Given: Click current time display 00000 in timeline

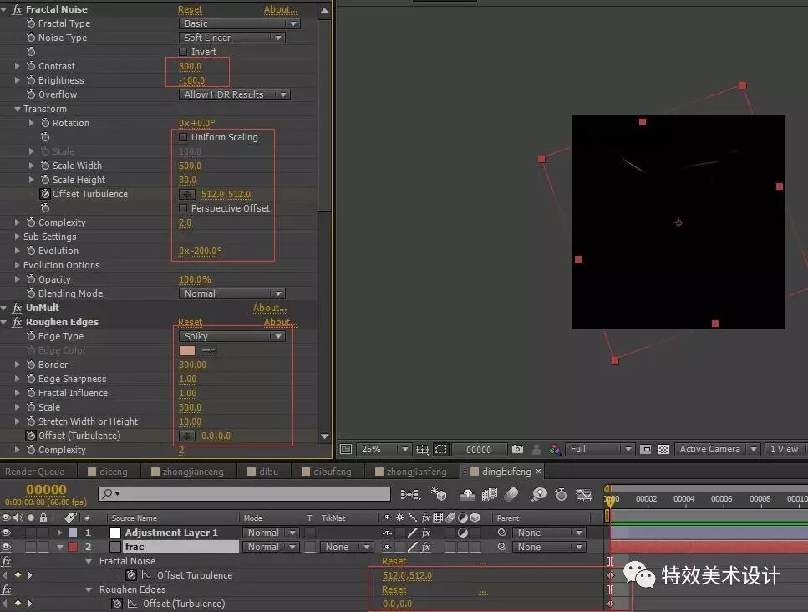Looking at the screenshot, I should [x=46, y=489].
